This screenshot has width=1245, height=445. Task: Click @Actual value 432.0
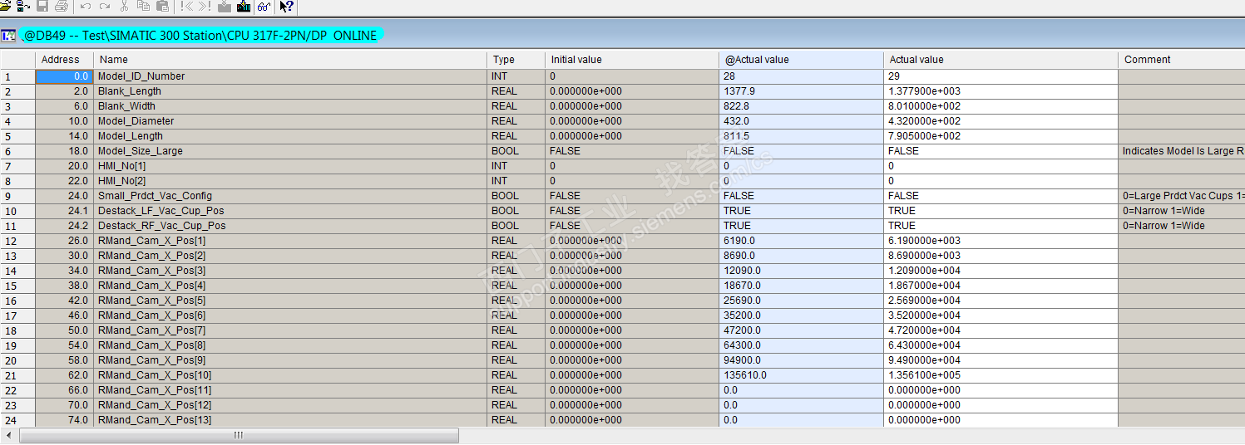click(x=801, y=121)
